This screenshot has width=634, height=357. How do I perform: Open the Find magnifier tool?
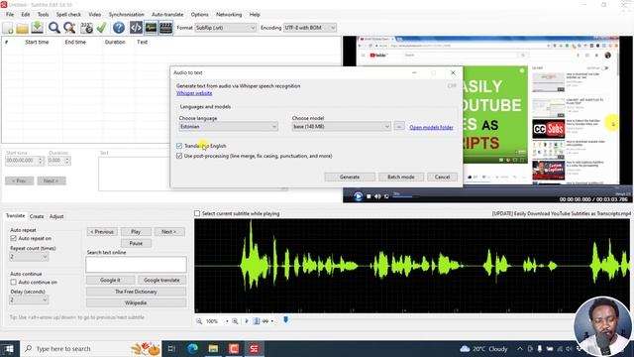point(53,28)
